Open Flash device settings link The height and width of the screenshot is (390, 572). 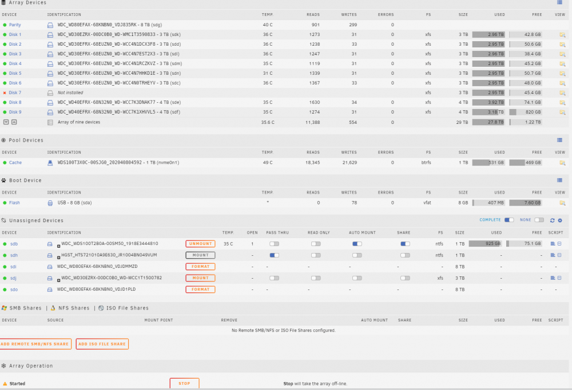(15, 203)
